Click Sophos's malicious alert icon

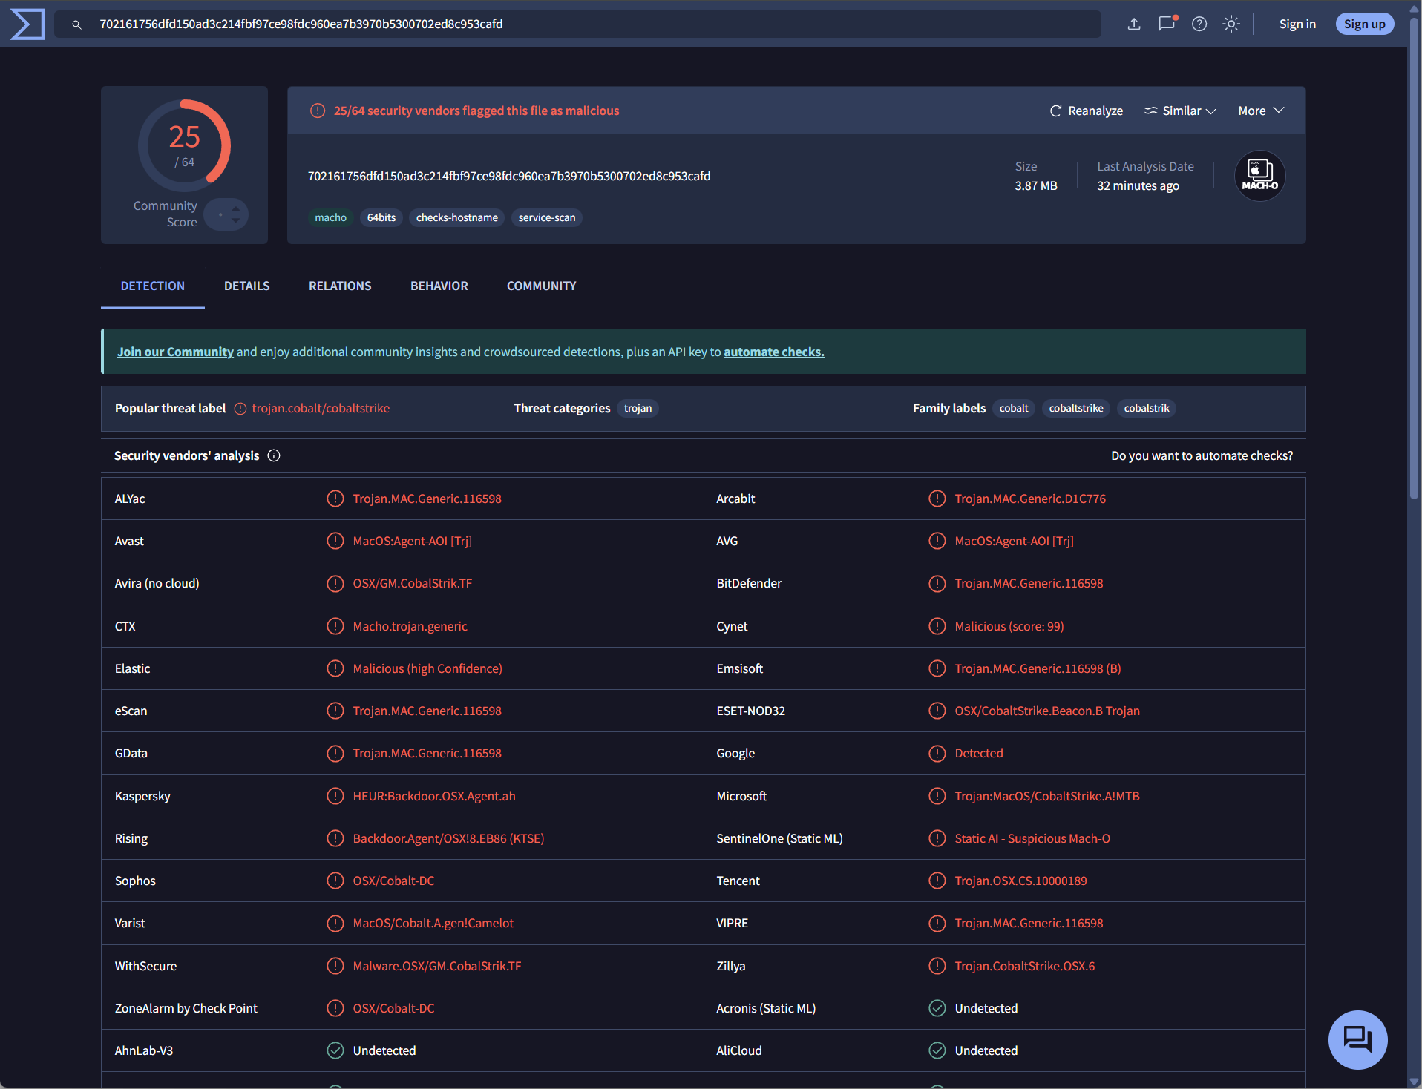coord(335,881)
